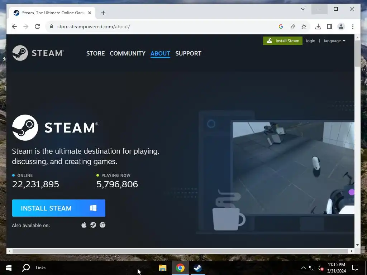Select the Steam tab in Chrome
Image resolution: width=367 pixels, height=275 pixels.
(x=52, y=13)
